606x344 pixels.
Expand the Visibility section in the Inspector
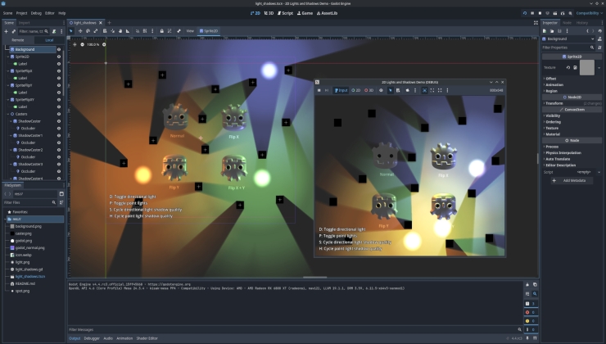(554, 115)
